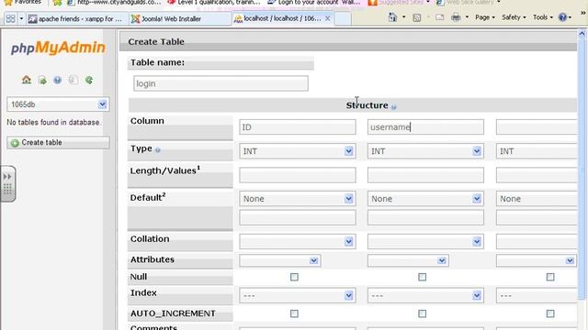This screenshot has height=330, width=588.
Task: Open cityandguilds favorites bar link
Action: (114, 3)
